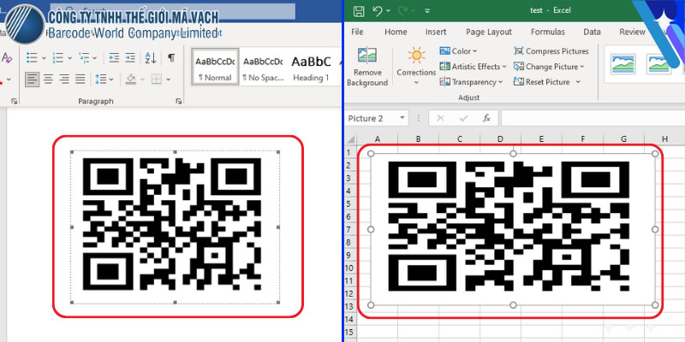Click the Undo icon in Excel

[x=378, y=11]
